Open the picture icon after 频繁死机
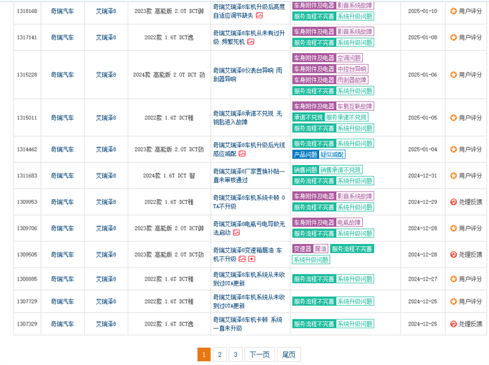This screenshot has height=365, width=489. [x=251, y=41]
